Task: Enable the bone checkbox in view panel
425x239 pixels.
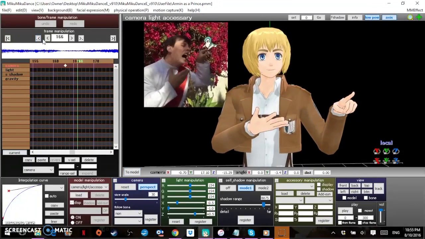Action: (366, 198)
